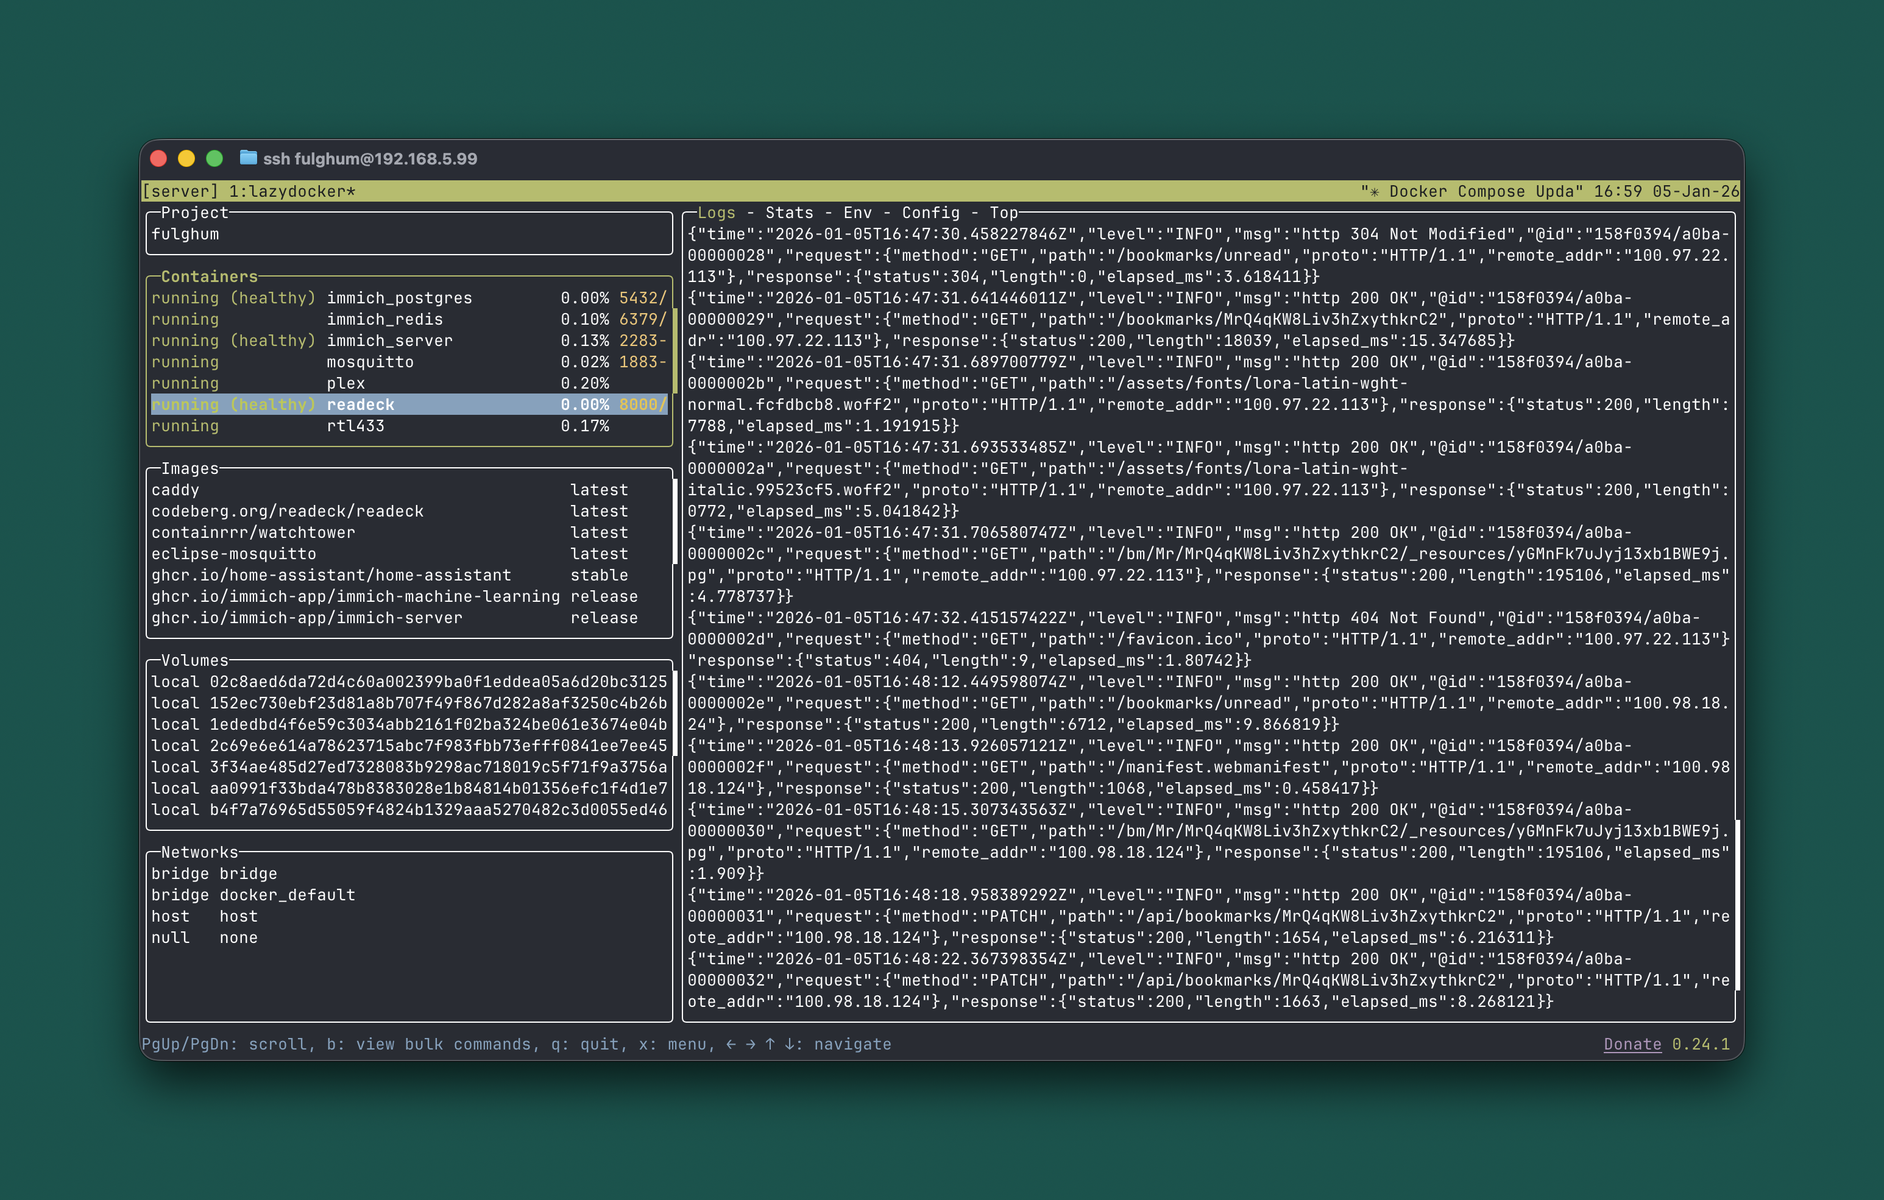This screenshot has height=1200, width=1884.
Task: Click the folder icon in the title bar
Action: [x=250, y=158]
